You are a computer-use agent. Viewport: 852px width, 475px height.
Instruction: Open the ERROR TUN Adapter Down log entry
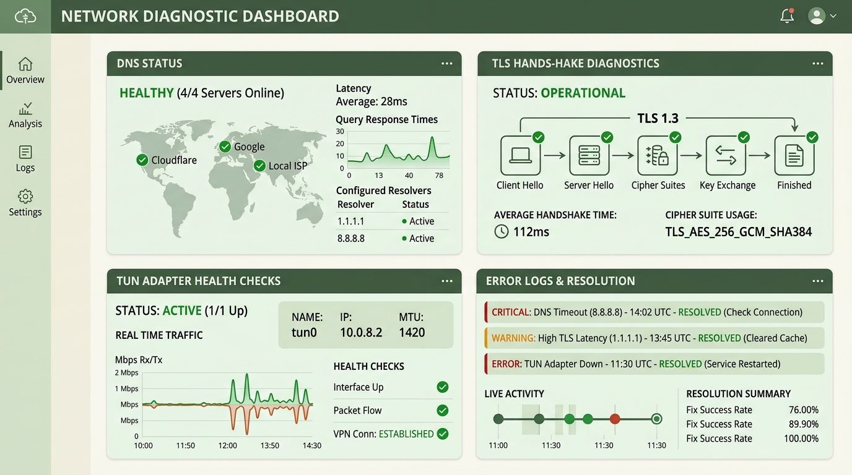pos(654,364)
